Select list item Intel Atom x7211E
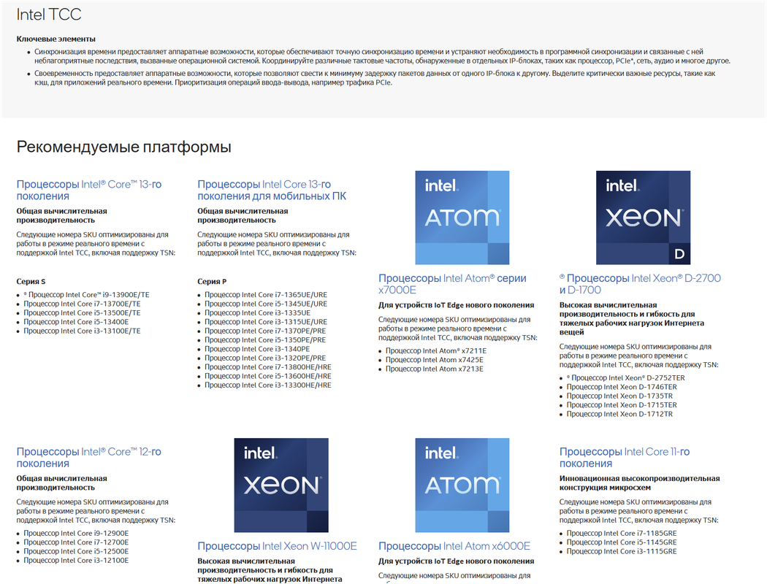 (436, 351)
